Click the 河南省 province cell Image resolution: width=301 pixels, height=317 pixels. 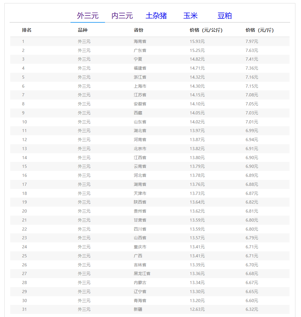(140, 140)
